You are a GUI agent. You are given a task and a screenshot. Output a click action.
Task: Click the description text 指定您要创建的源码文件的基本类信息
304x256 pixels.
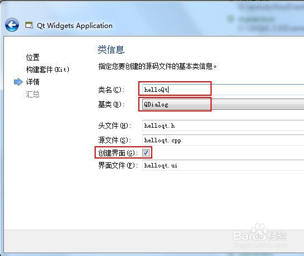point(157,66)
